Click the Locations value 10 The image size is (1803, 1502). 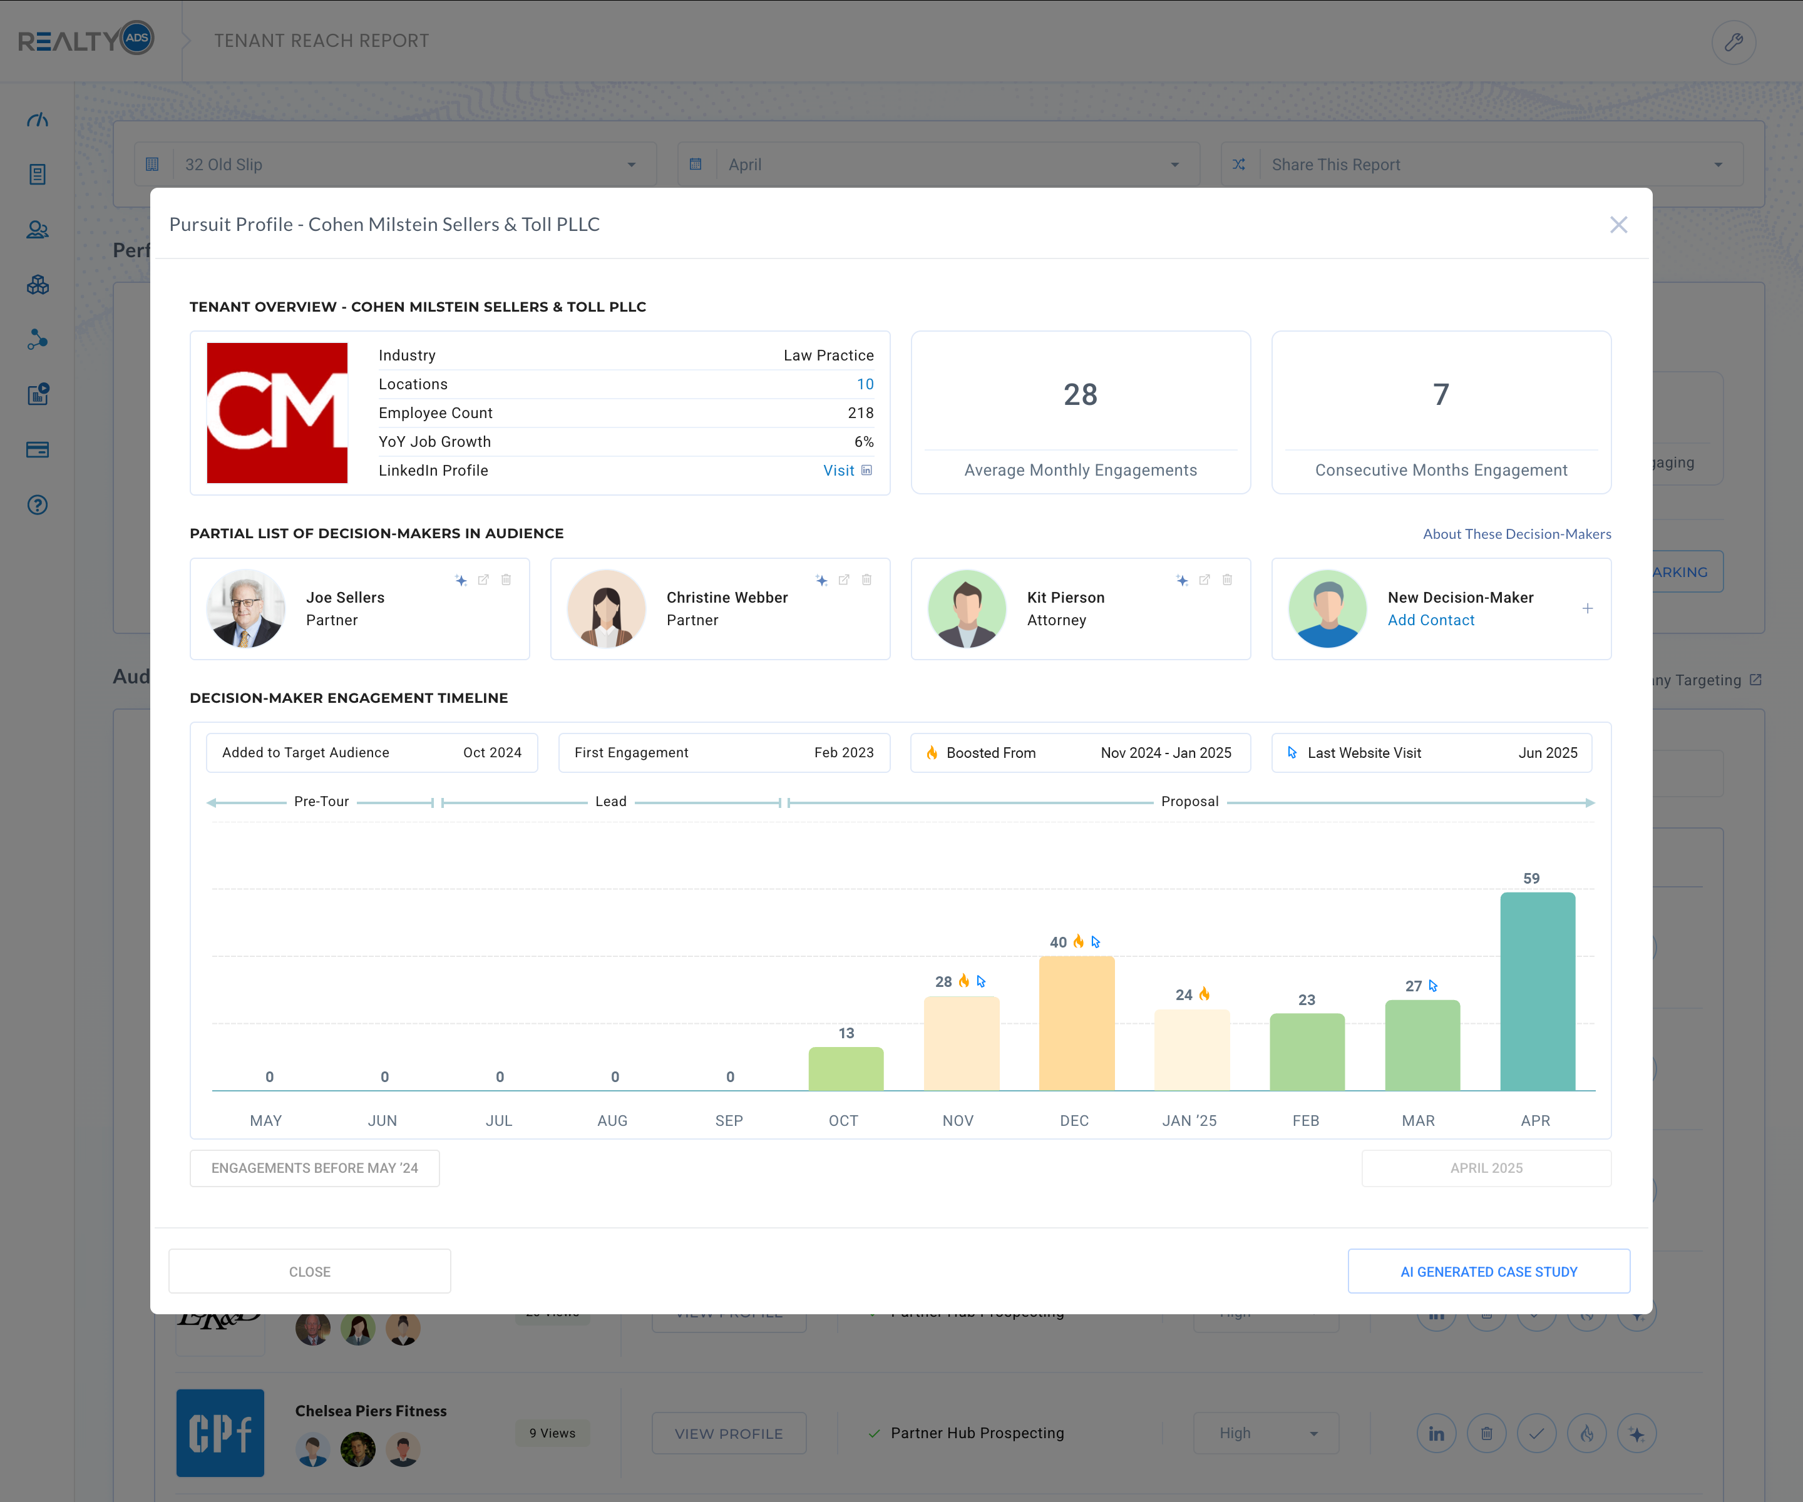click(x=865, y=384)
